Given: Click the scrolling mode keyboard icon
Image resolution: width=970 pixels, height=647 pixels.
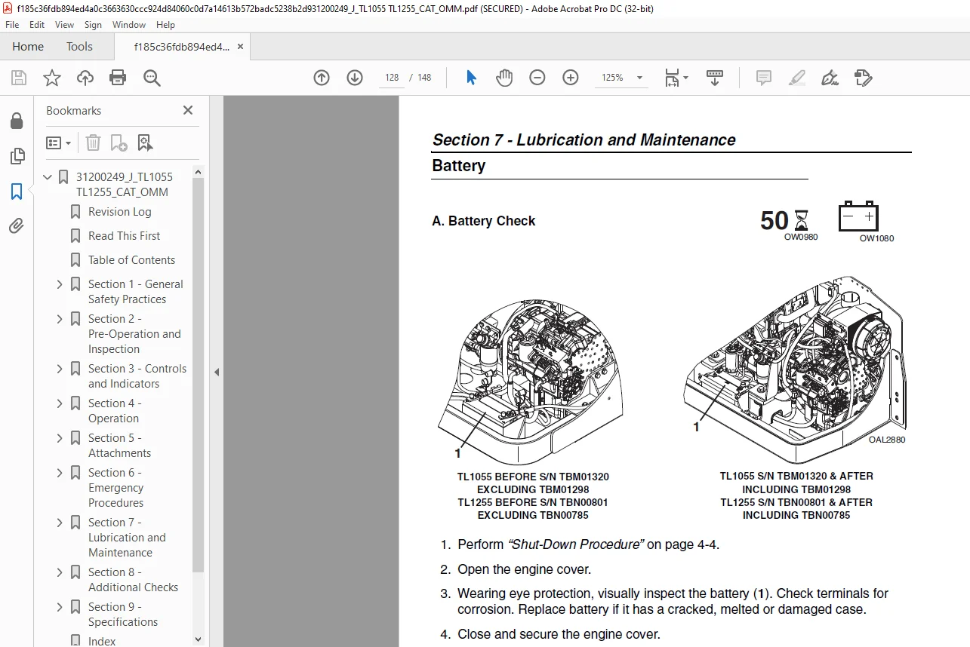Looking at the screenshot, I should coord(715,78).
